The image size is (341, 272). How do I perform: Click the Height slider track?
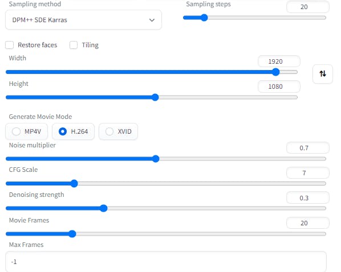(152, 97)
